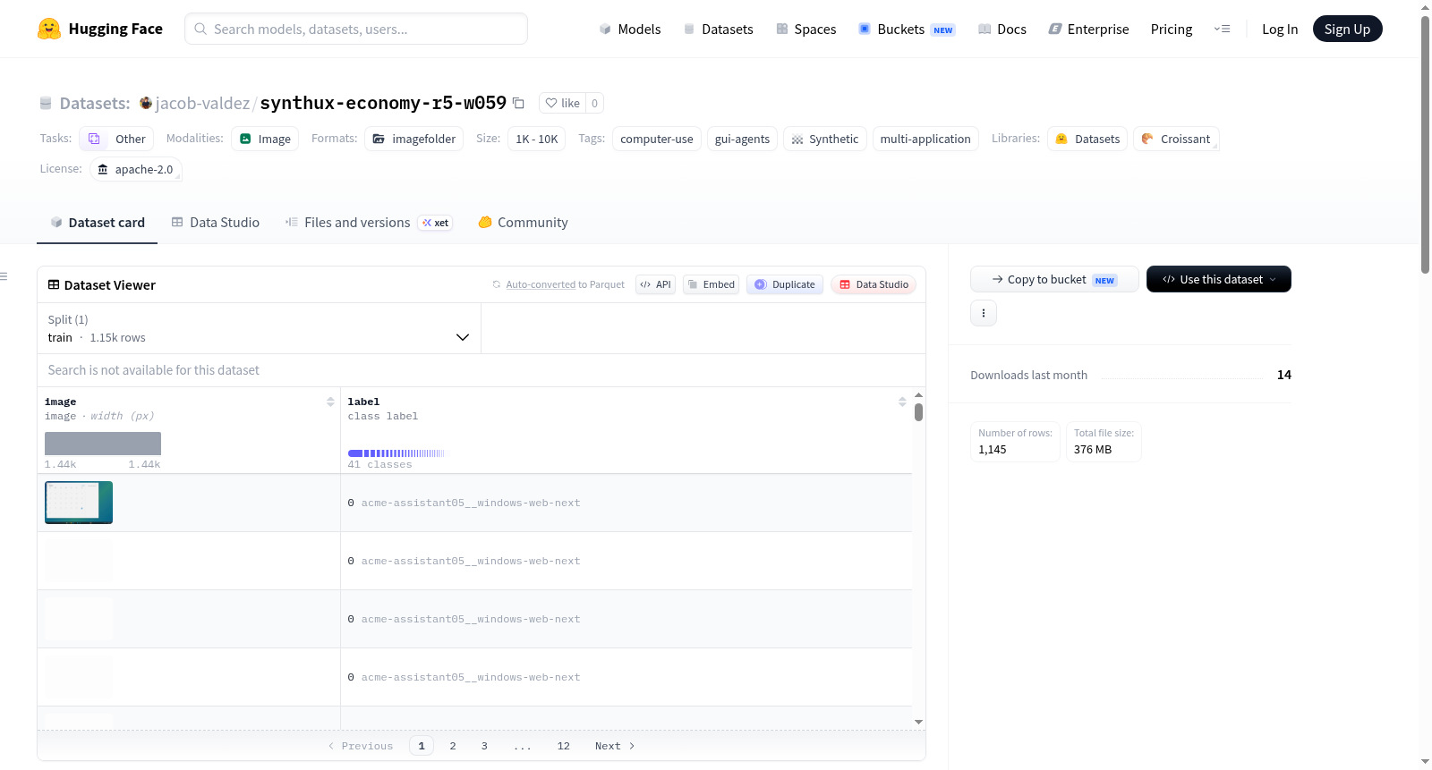Select the Image modality tag
The width and height of the screenshot is (1432, 770).
click(x=265, y=139)
